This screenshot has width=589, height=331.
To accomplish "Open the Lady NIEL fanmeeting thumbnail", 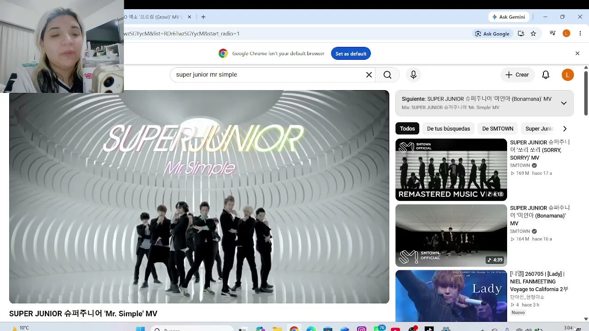I will pos(451,296).
